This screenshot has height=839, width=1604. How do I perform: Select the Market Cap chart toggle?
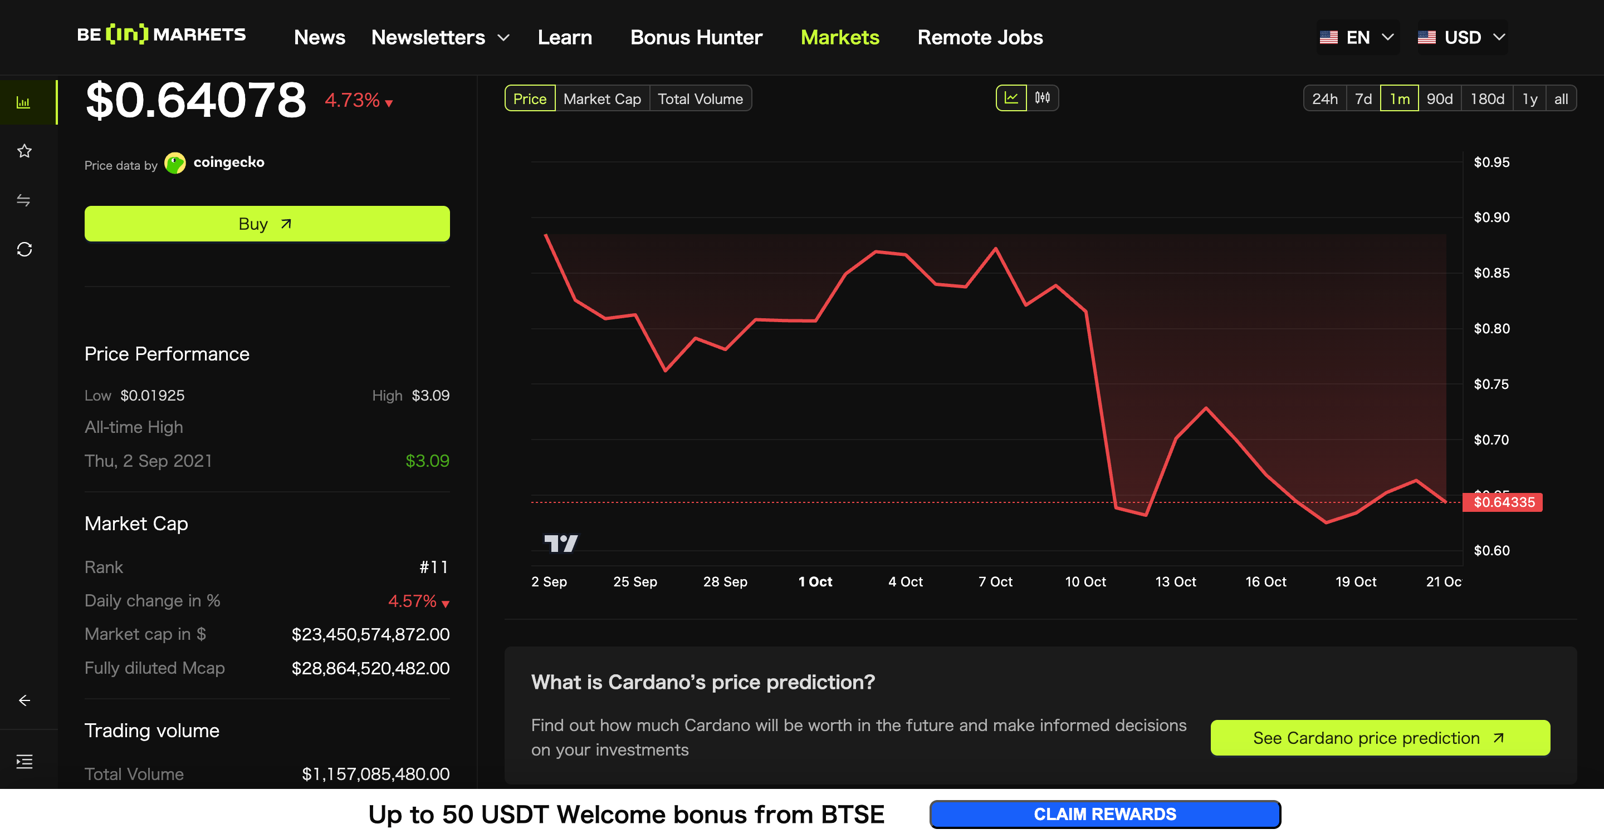coord(602,99)
